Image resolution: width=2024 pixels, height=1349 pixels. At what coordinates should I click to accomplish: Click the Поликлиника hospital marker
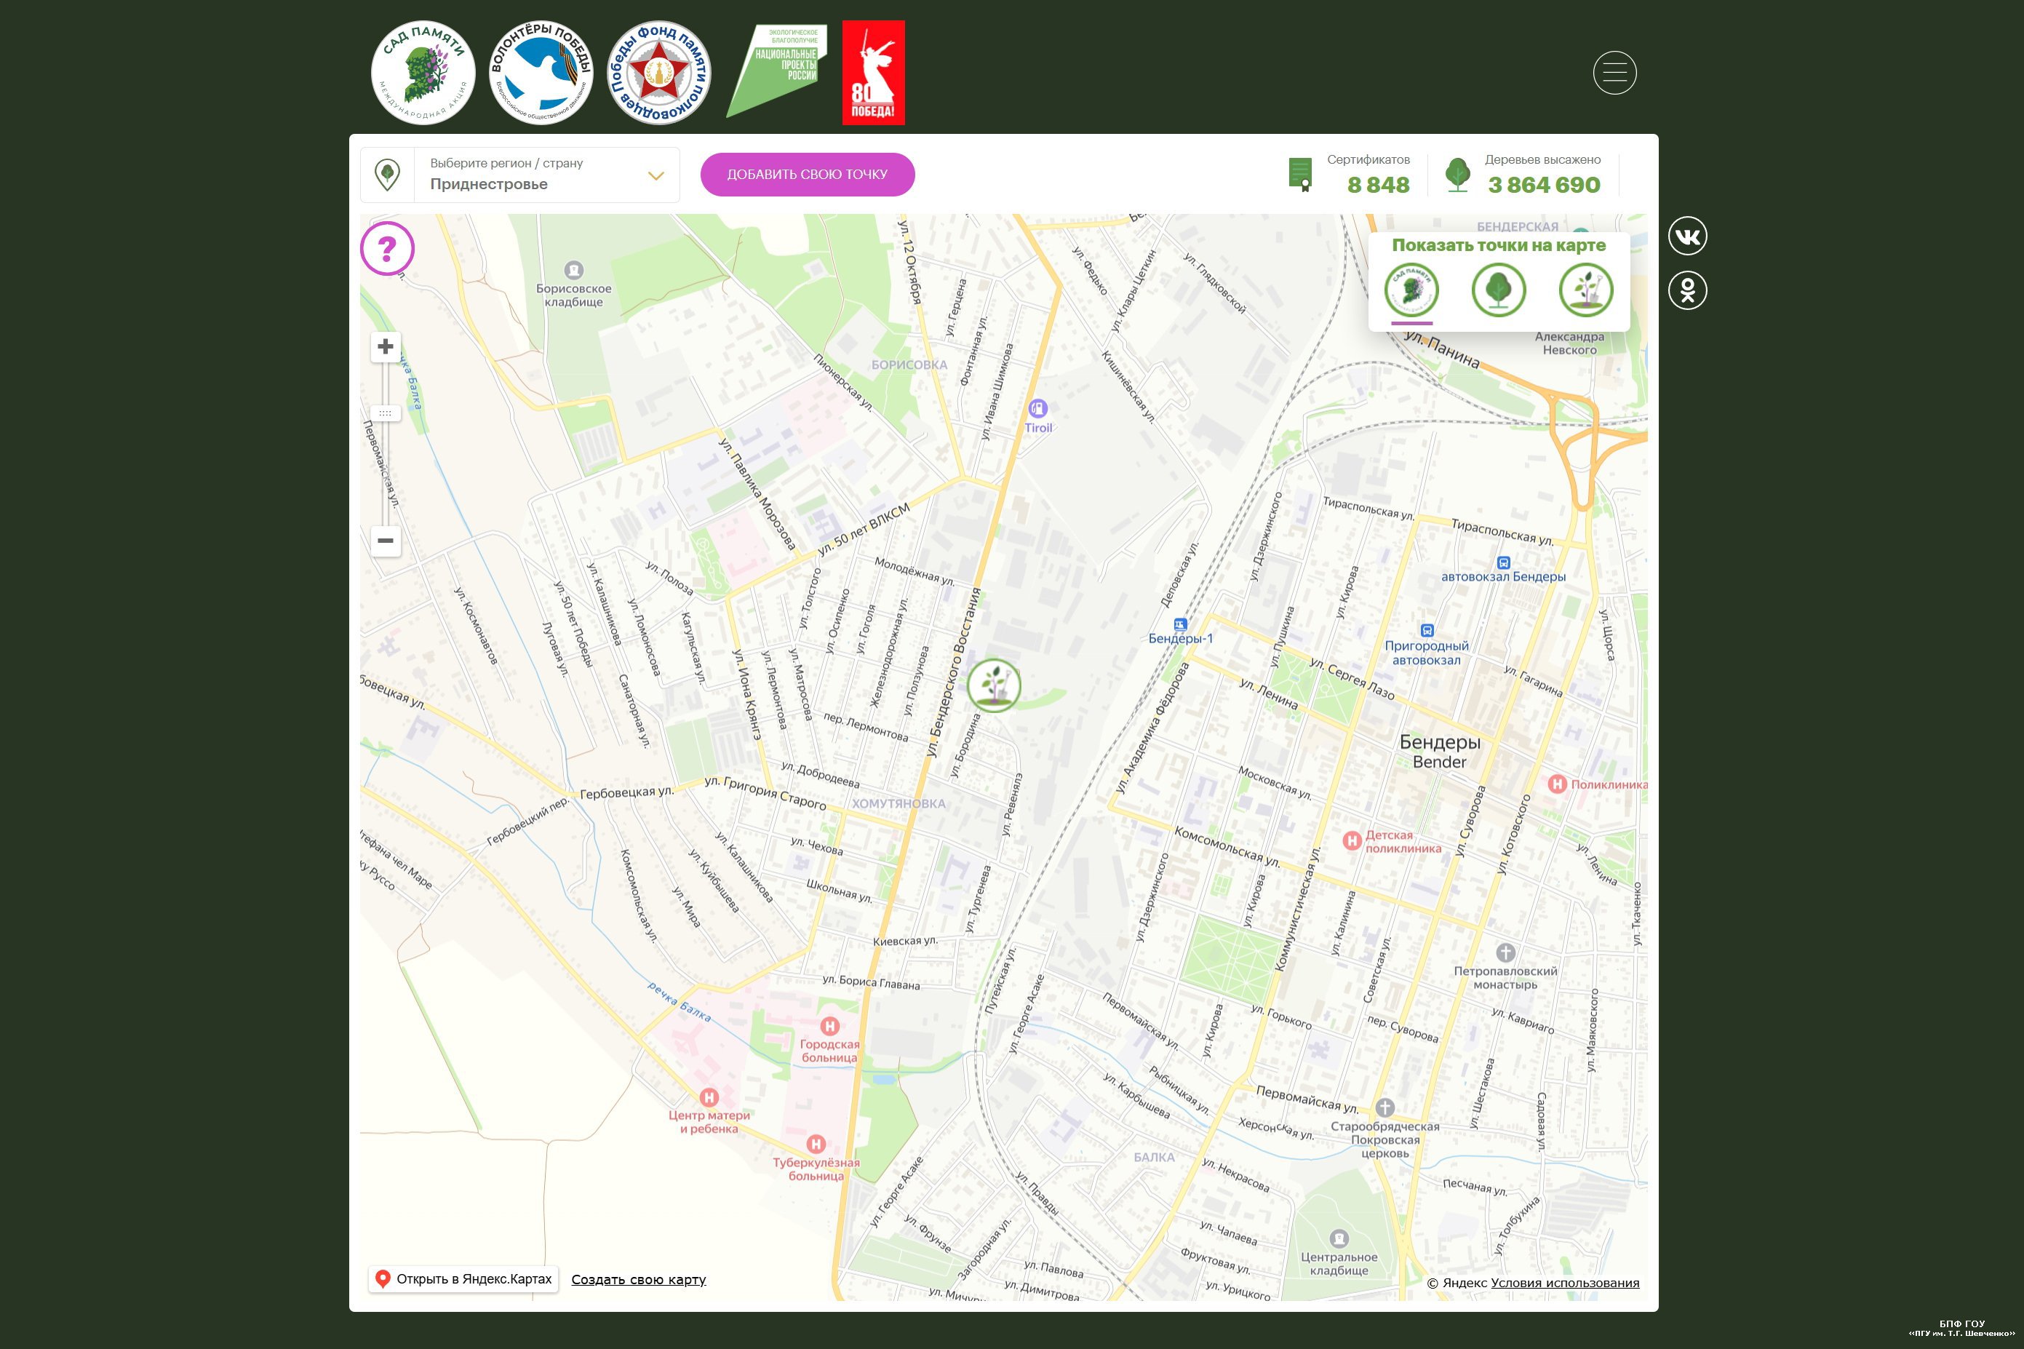point(1556,784)
